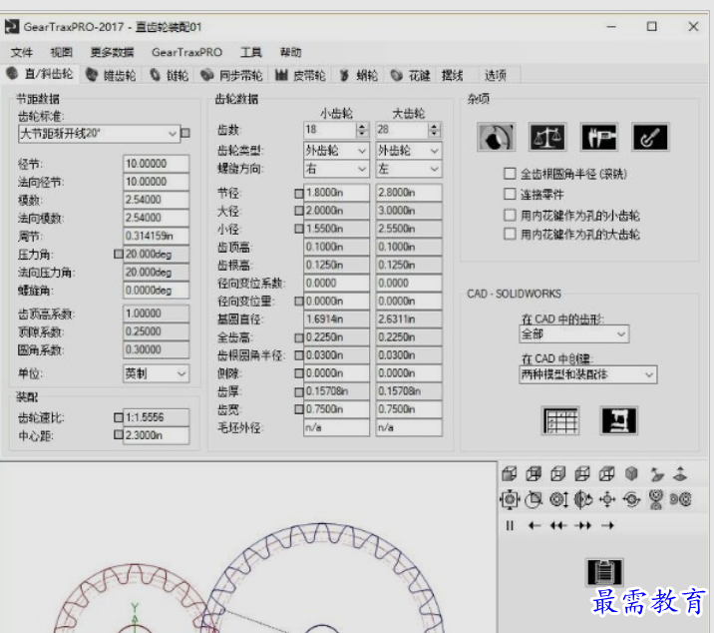Open the 文件 menu

[21, 53]
